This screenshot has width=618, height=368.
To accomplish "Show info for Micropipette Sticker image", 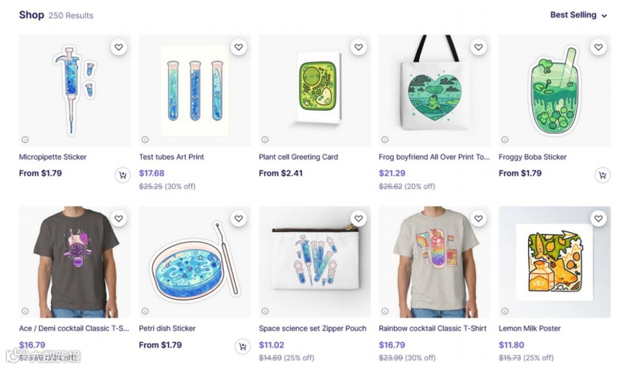I will [x=25, y=139].
